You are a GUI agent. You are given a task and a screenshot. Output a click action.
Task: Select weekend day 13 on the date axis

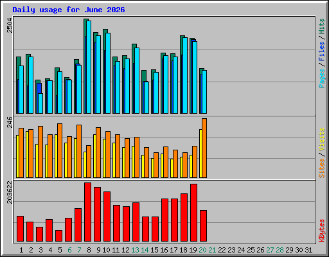tap(135, 250)
